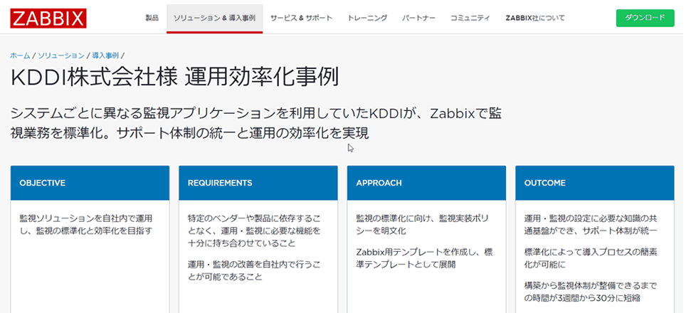
Task: Select ソリューション & 導入事例 in the navigation
Action: point(214,18)
